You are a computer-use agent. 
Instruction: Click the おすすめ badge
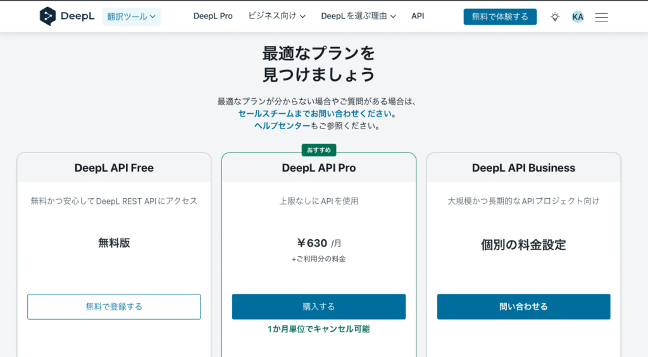[319, 150]
